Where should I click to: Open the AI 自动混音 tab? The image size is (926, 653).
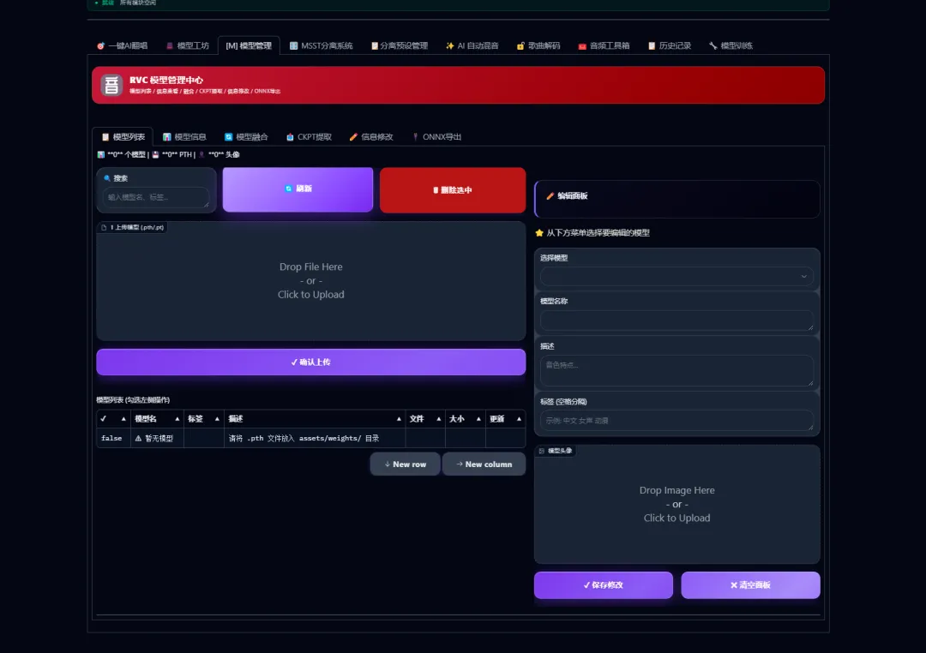(472, 45)
